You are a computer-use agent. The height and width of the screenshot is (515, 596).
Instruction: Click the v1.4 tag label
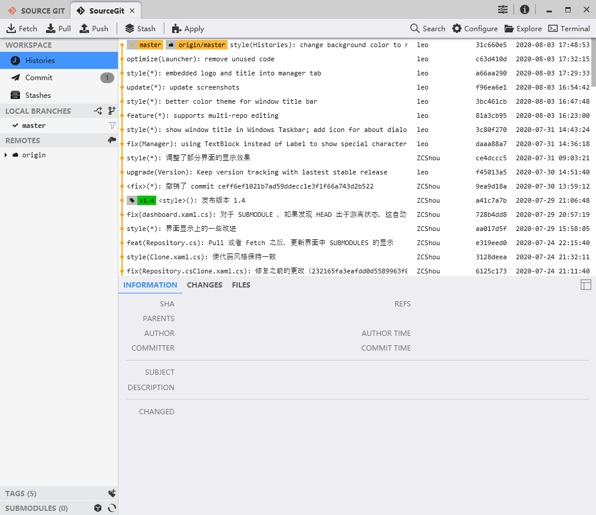point(141,200)
